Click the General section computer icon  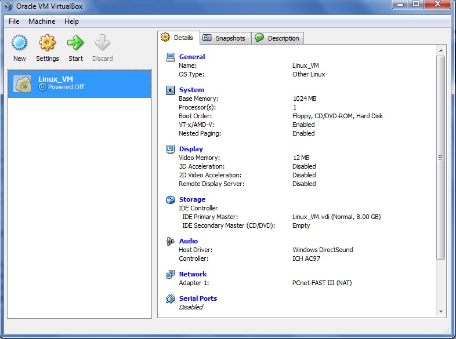[x=171, y=57]
